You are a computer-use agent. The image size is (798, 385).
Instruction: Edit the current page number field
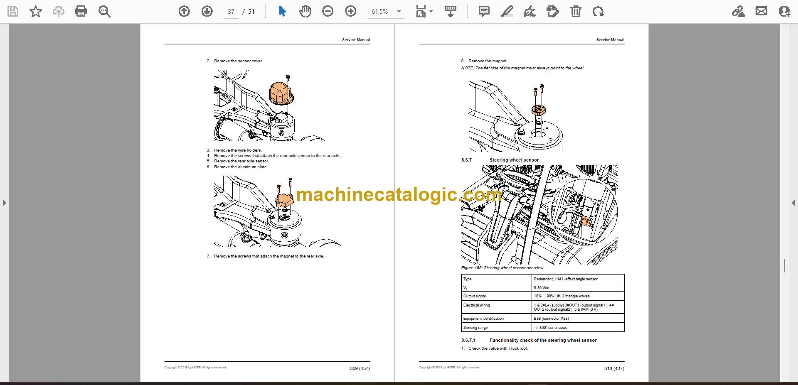(x=231, y=12)
